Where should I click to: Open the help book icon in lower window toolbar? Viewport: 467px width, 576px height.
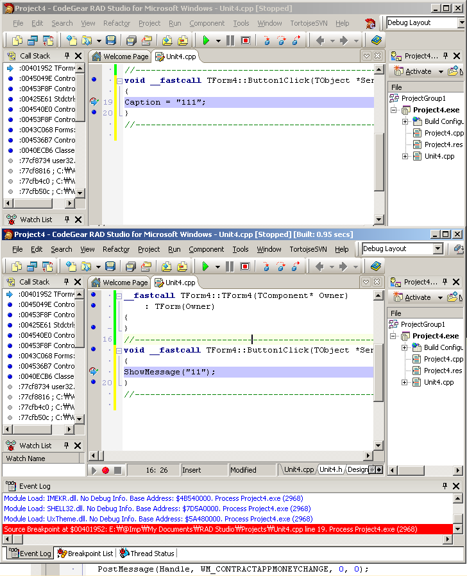(x=376, y=266)
